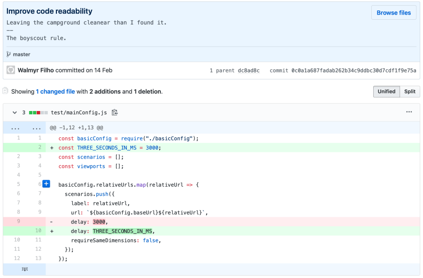The width and height of the screenshot is (423, 278).
Task: Click the blue plus to comment on line 6
Action: (x=46, y=184)
